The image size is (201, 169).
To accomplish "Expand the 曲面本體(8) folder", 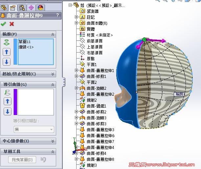I will click(x=76, y=23).
